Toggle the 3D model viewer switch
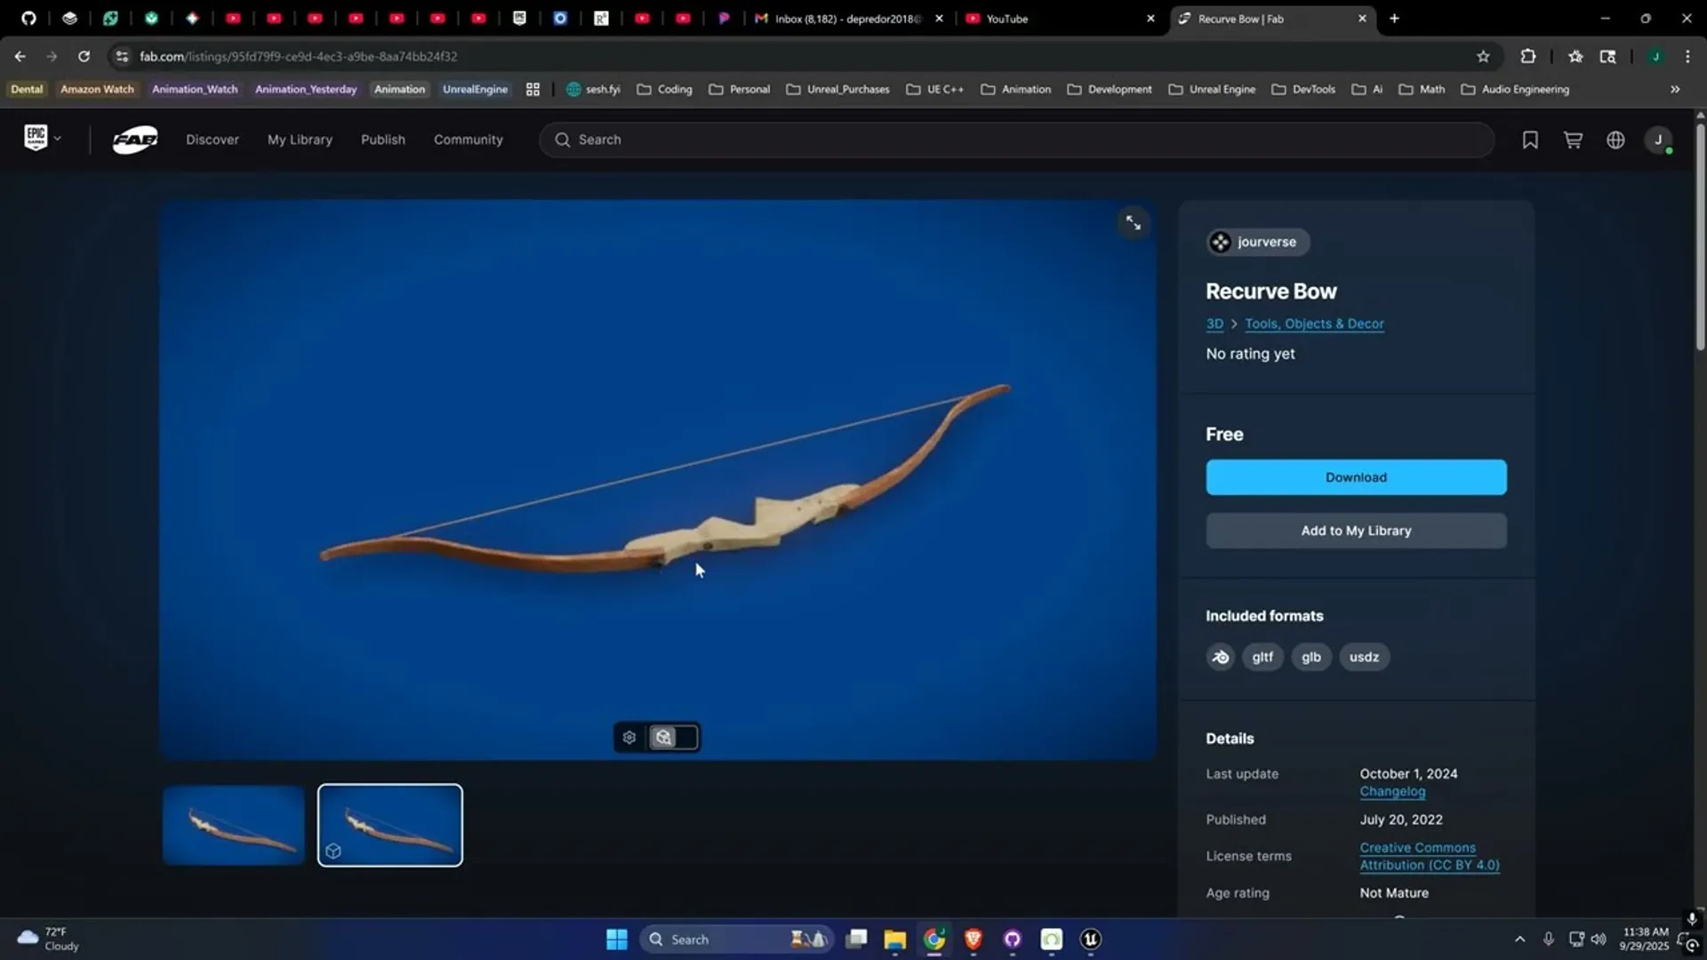Image resolution: width=1707 pixels, height=960 pixels. coord(673,737)
